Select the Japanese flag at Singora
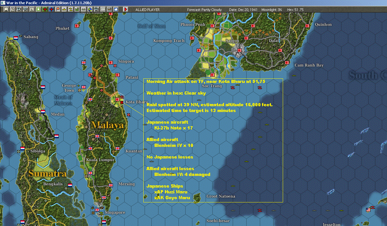This screenshot has width=387, height=226. point(111,63)
